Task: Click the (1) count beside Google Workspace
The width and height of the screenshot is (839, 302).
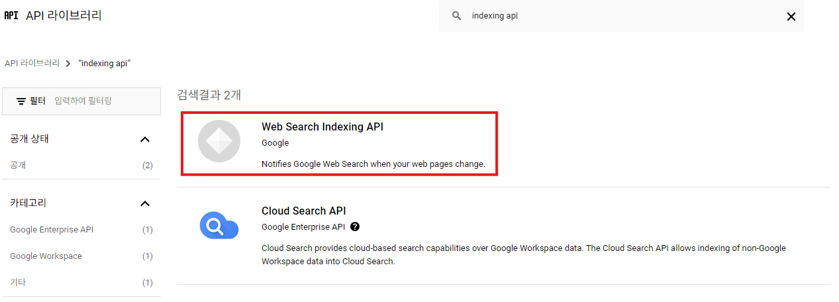Action: (148, 256)
